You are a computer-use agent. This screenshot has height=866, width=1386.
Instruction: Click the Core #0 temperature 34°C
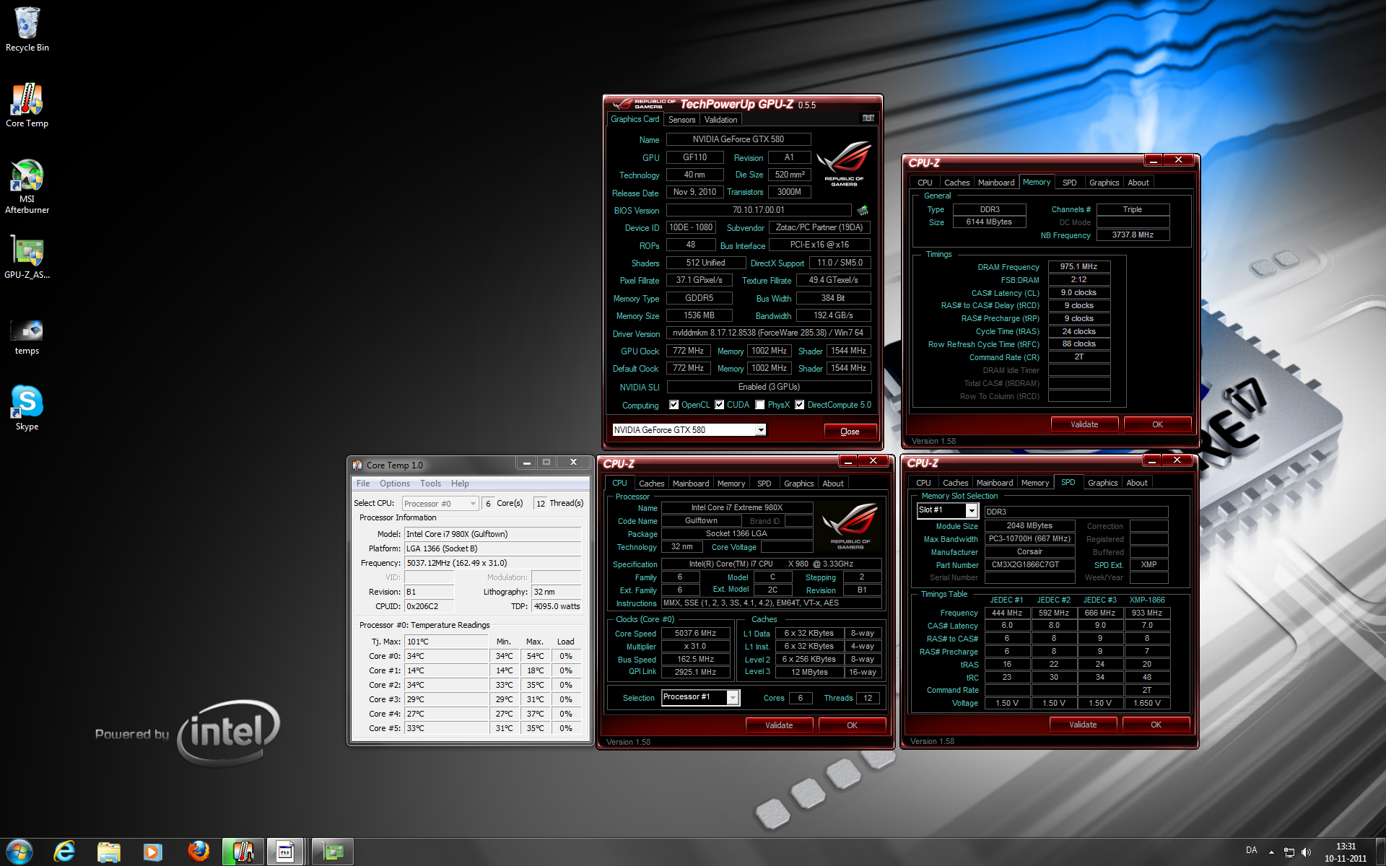[x=446, y=656]
